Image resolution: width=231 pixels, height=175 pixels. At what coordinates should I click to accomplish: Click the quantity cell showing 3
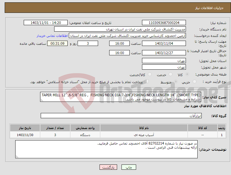pos(55,135)
